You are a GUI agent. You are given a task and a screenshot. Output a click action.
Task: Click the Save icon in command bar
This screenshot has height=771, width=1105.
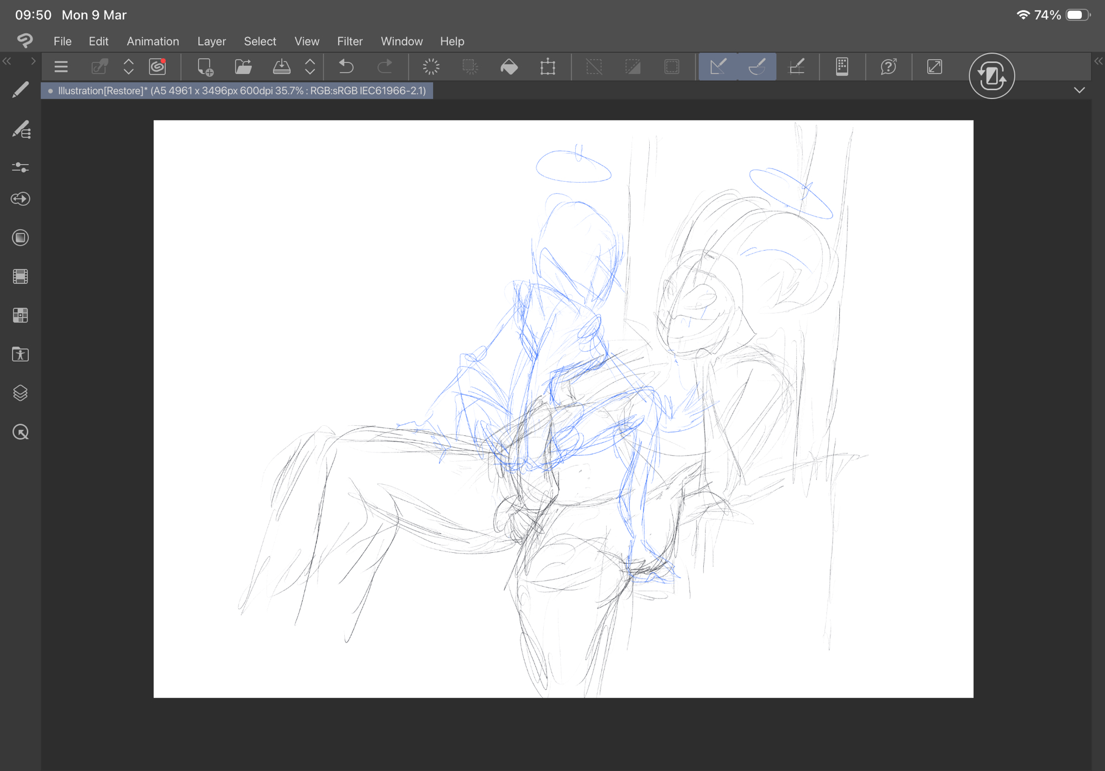(282, 67)
